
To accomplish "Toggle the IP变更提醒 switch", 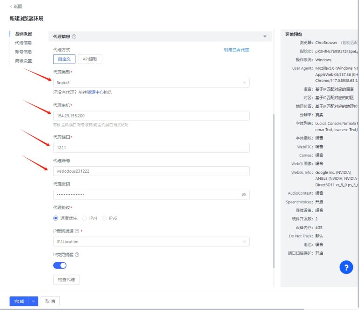I will (x=60, y=266).
